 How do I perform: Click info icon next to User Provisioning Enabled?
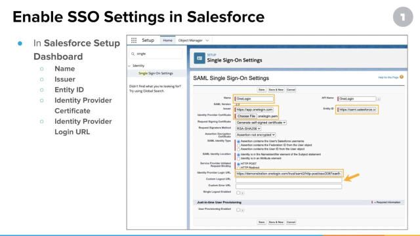tap(242, 210)
